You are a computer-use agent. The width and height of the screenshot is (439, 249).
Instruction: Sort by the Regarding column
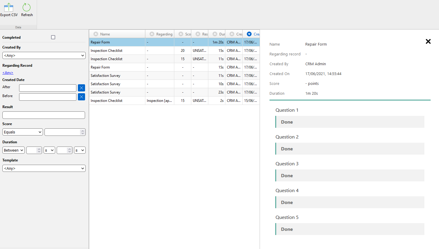click(164, 34)
